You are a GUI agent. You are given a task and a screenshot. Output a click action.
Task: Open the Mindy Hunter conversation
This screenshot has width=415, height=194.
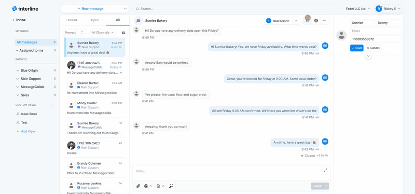95,108
